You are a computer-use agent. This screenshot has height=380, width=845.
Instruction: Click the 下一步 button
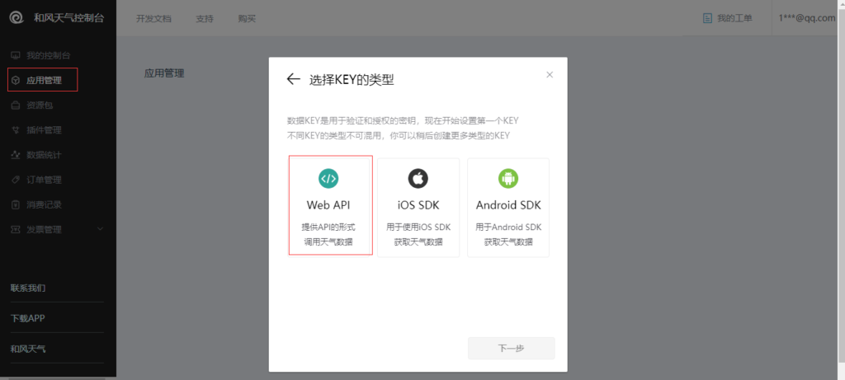pyautogui.click(x=511, y=348)
